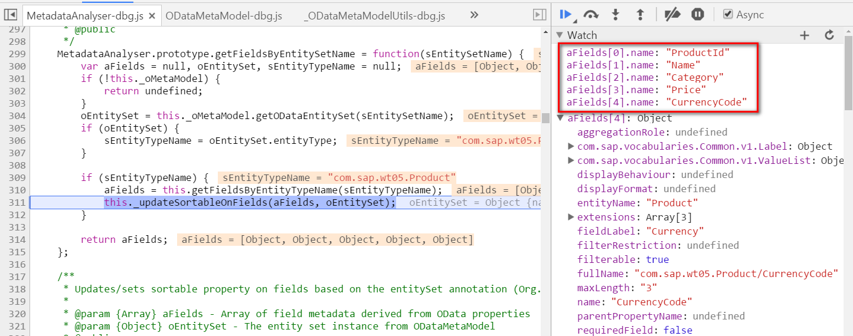Click the code editor vertical scrollbar thumb
The image size is (853, 336).
546,118
